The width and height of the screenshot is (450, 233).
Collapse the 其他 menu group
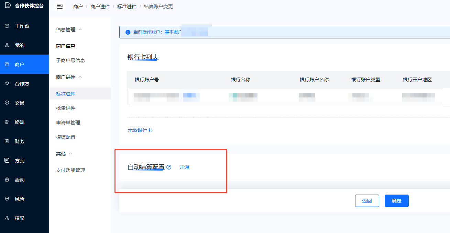point(70,154)
